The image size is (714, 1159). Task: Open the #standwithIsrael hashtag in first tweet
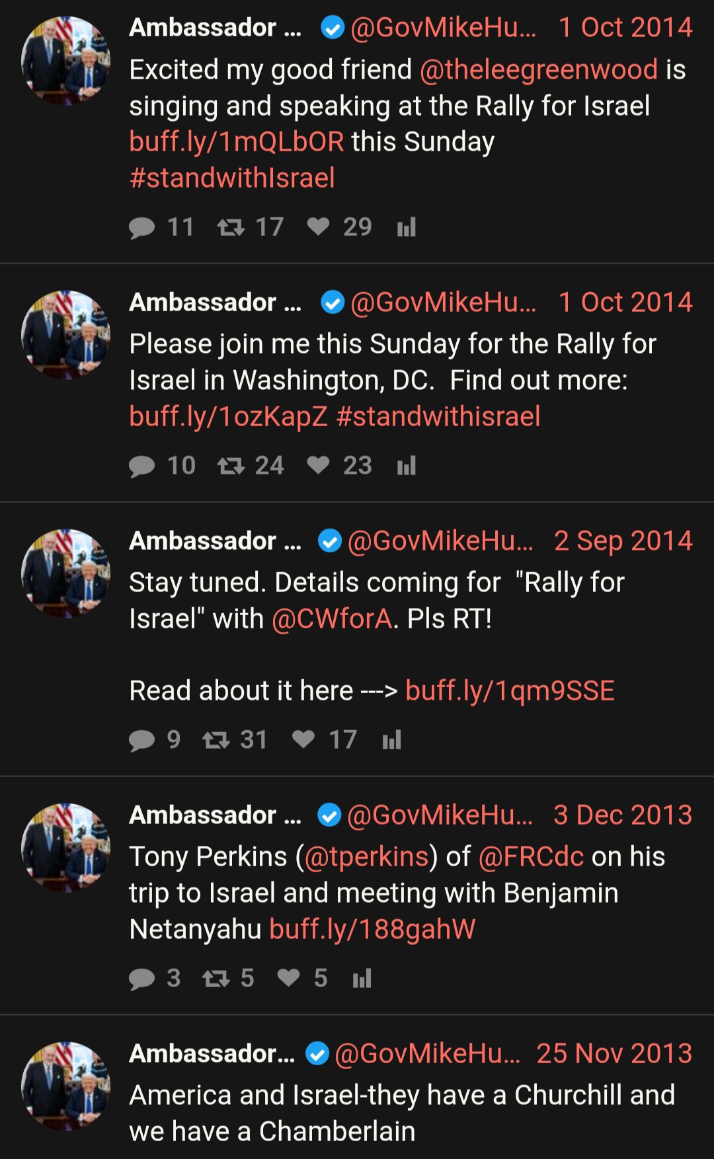[232, 178]
